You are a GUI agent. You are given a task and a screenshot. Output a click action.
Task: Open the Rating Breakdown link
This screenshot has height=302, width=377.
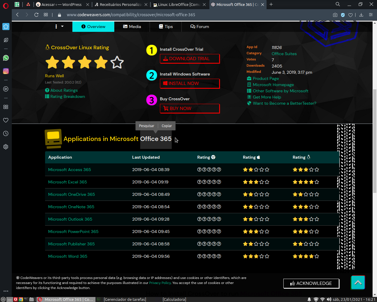tap(65, 97)
